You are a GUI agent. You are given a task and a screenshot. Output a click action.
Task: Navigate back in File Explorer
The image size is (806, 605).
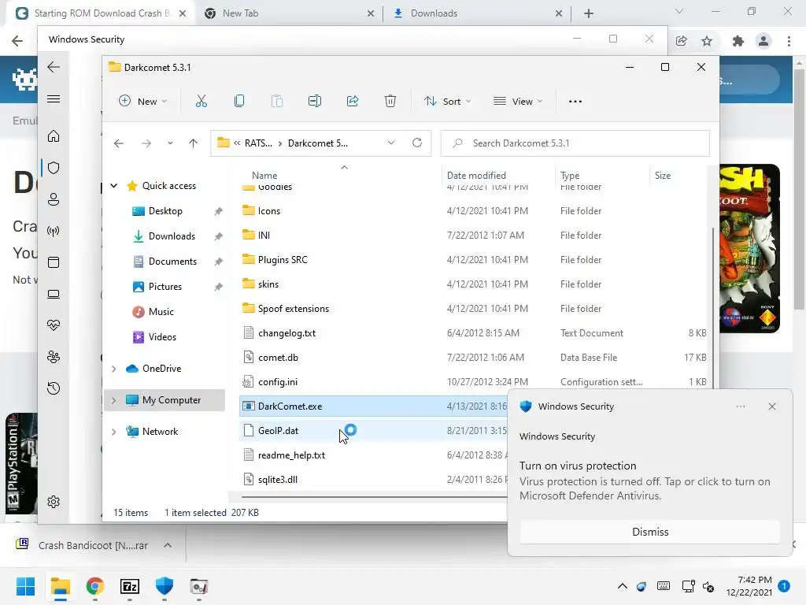coord(119,143)
